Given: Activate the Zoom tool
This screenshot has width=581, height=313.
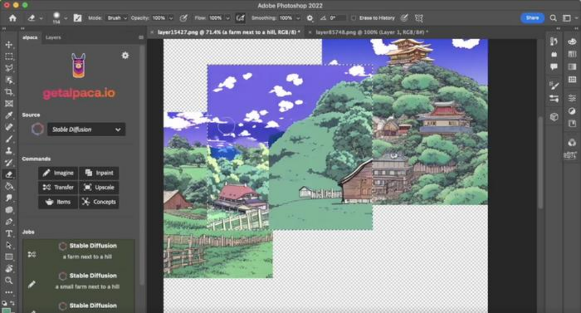Looking at the screenshot, I should [9, 280].
